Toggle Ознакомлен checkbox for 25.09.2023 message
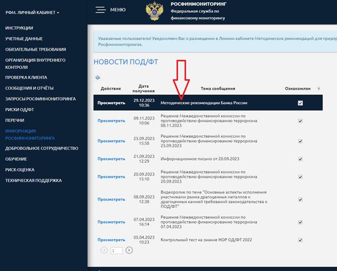The height and width of the screenshot is (271, 337). 300,141
